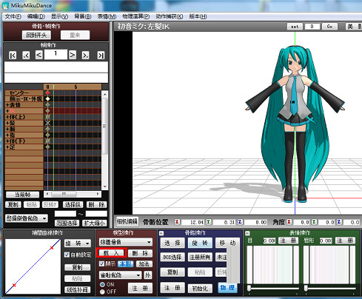This screenshot has width=362, height=299.
Task: Click the model panel 删除 button
Action: click(140, 253)
